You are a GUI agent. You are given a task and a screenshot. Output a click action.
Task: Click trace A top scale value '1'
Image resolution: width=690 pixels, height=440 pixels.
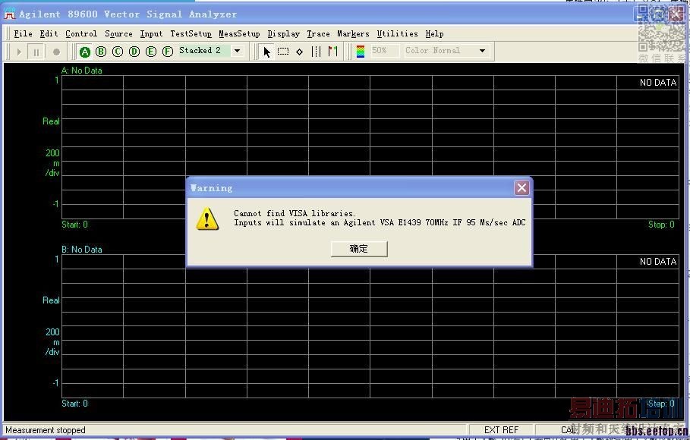pos(57,80)
